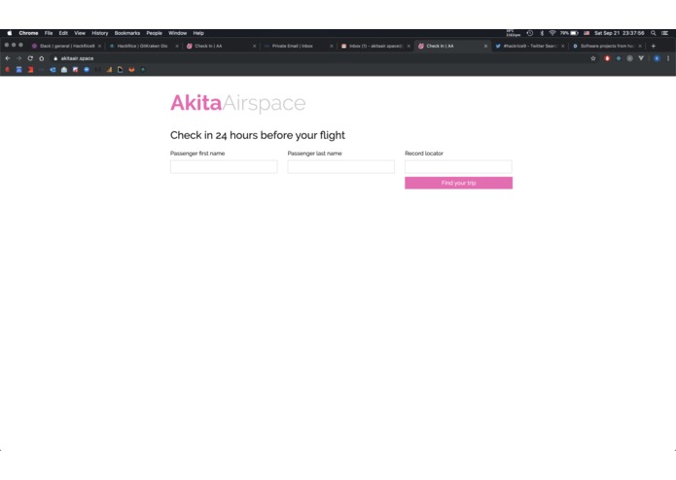Open the orange analytics bar-chart bookmark

[109, 69]
